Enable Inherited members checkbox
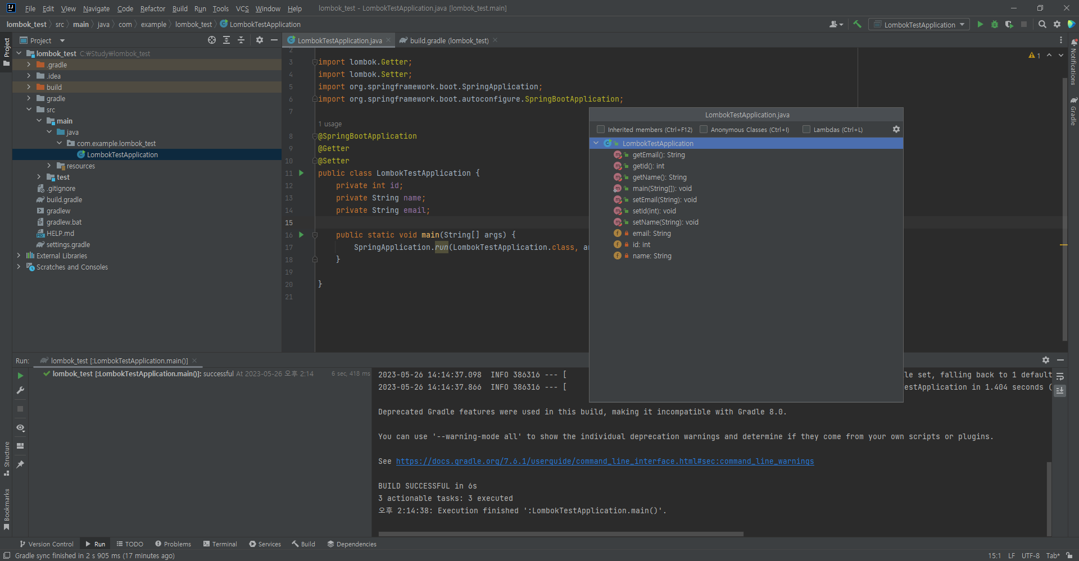Image resolution: width=1079 pixels, height=561 pixels. [x=601, y=129]
